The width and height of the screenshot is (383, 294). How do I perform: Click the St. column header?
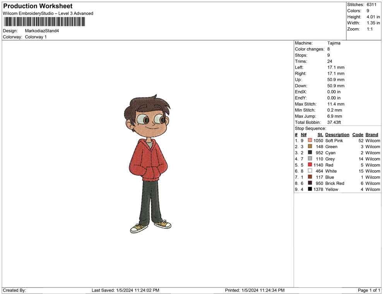tap(320, 135)
